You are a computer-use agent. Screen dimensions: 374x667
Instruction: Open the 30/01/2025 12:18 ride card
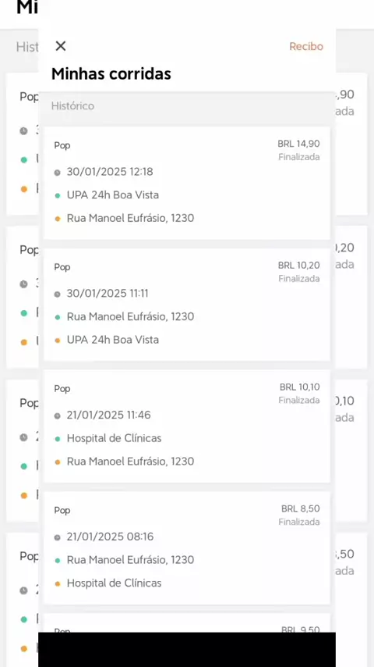[187, 183]
